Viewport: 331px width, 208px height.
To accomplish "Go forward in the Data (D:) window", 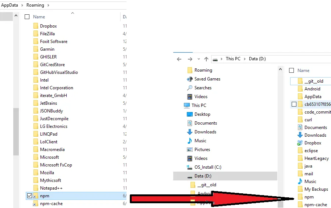I will click(x=190, y=59).
